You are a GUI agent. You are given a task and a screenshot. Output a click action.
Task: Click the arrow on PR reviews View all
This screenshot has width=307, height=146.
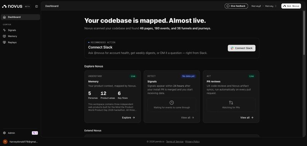point(252,117)
